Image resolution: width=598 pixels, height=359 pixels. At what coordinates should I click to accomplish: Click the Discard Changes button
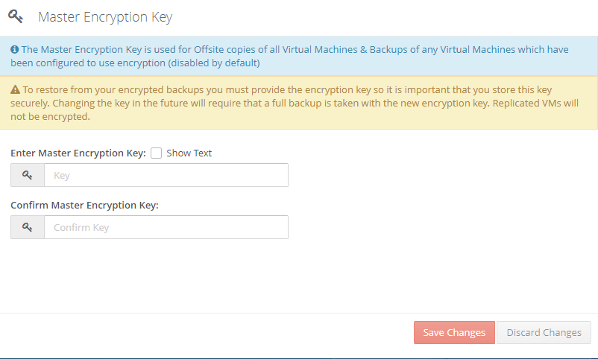click(x=544, y=333)
